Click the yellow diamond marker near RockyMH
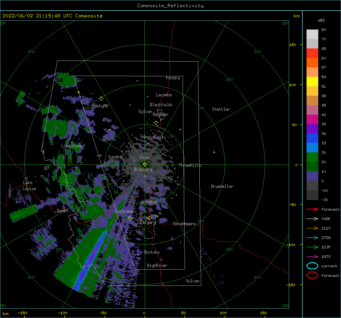The image size is (341, 318). pyautogui.click(x=101, y=99)
